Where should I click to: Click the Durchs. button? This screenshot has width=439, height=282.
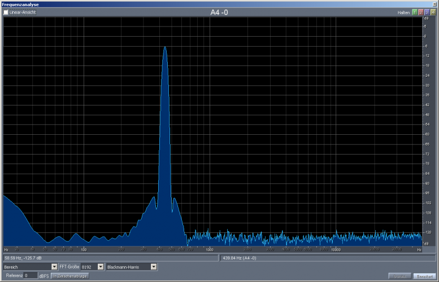(x=400, y=276)
